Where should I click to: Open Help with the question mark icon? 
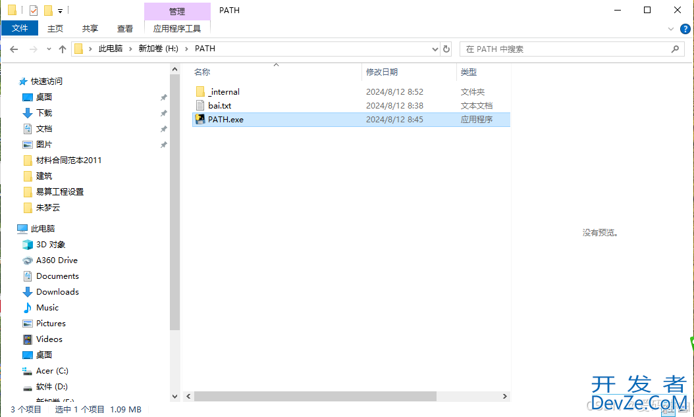(x=685, y=29)
